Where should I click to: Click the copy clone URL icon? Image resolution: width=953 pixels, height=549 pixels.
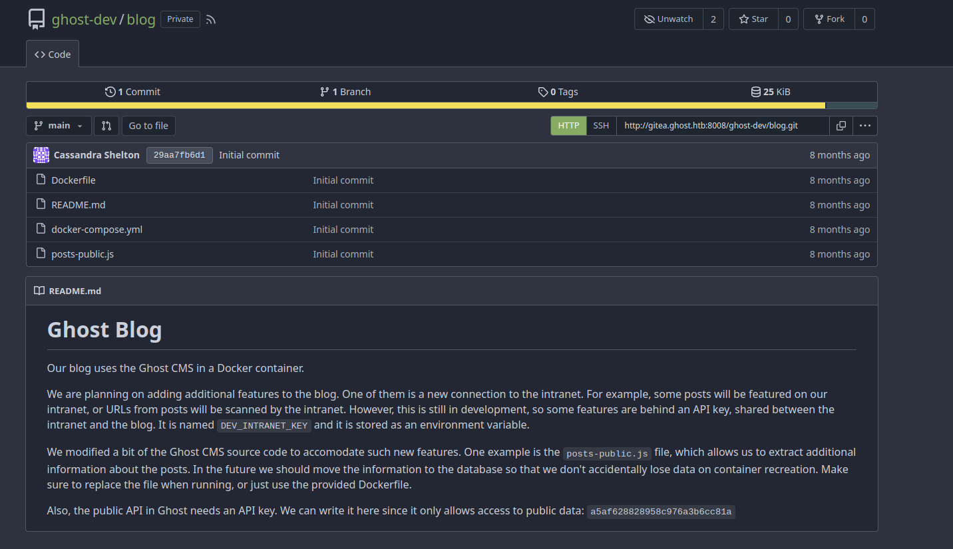[x=841, y=126]
